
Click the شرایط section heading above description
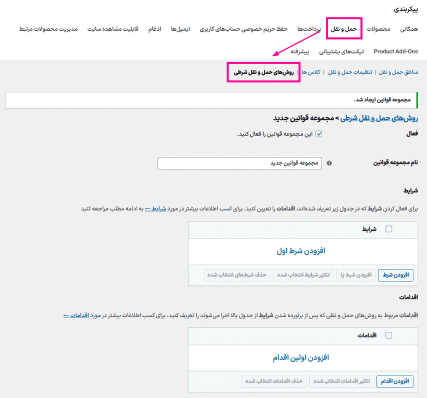coord(411,191)
